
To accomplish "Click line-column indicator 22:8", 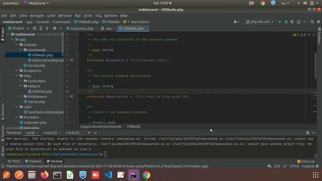I will (277, 166).
